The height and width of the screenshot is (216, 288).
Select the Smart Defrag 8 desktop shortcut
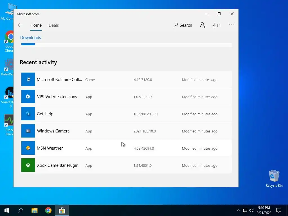coord(7,97)
